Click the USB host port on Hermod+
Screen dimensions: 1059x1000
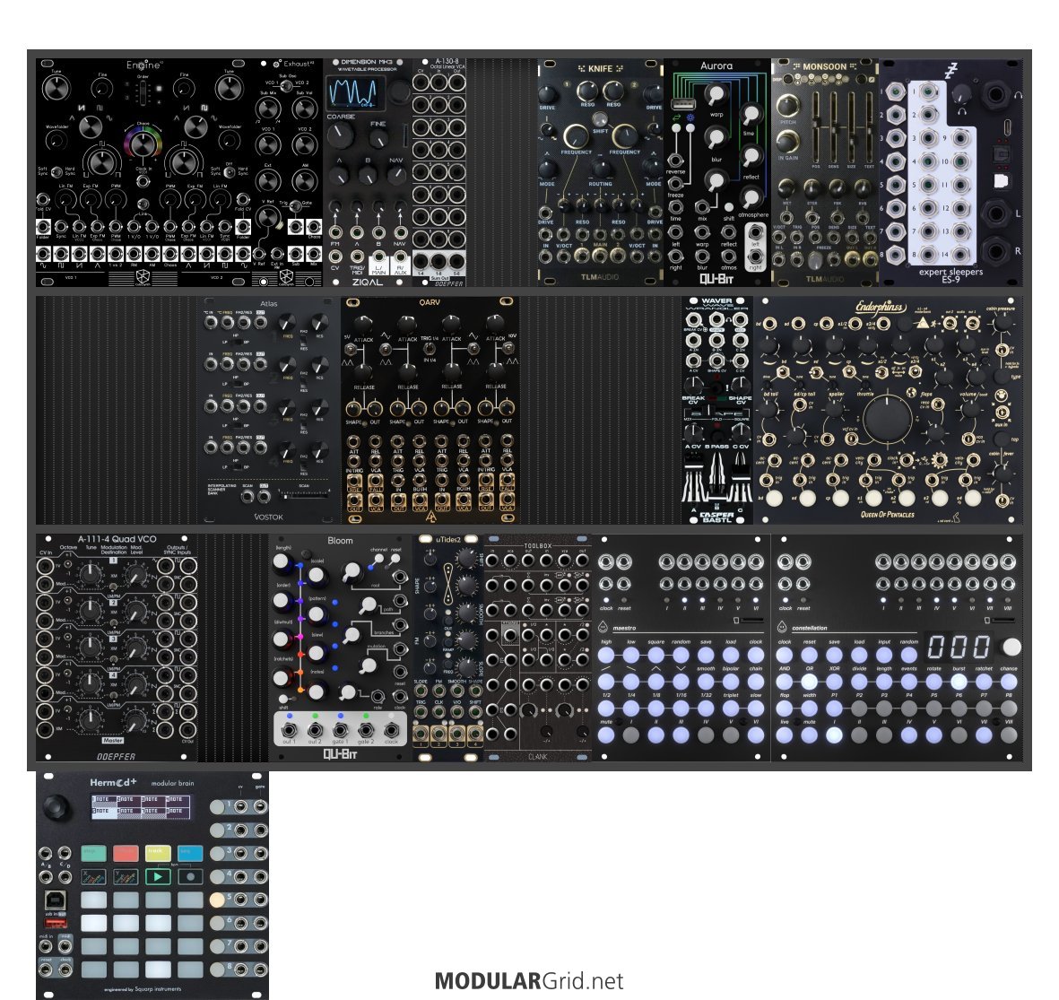pos(55,923)
